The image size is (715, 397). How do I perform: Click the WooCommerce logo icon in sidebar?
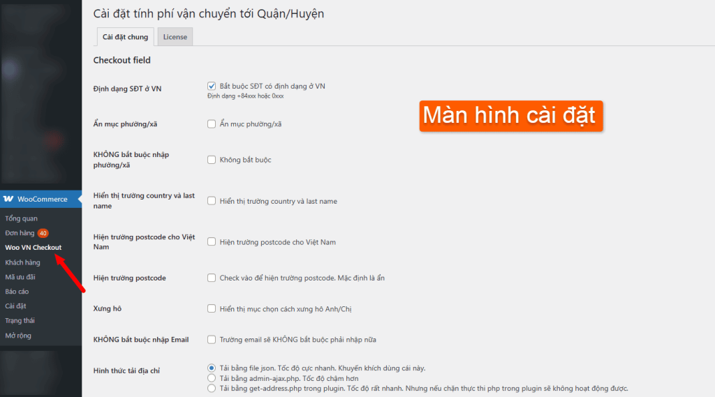tap(8, 200)
